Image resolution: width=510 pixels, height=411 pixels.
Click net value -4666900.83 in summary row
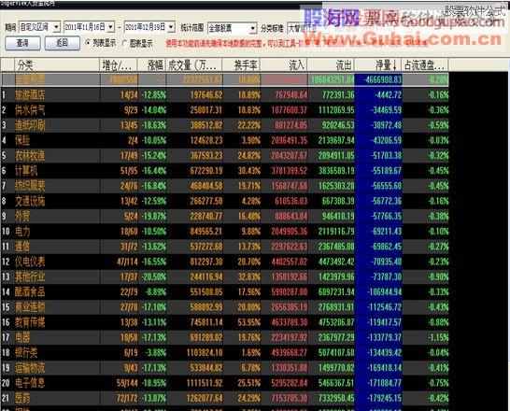[382, 79]
